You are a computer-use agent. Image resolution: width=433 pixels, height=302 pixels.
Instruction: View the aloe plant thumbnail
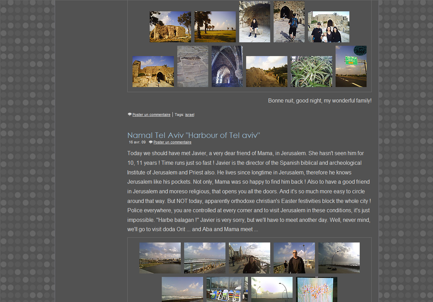click(x=311, y=72)
